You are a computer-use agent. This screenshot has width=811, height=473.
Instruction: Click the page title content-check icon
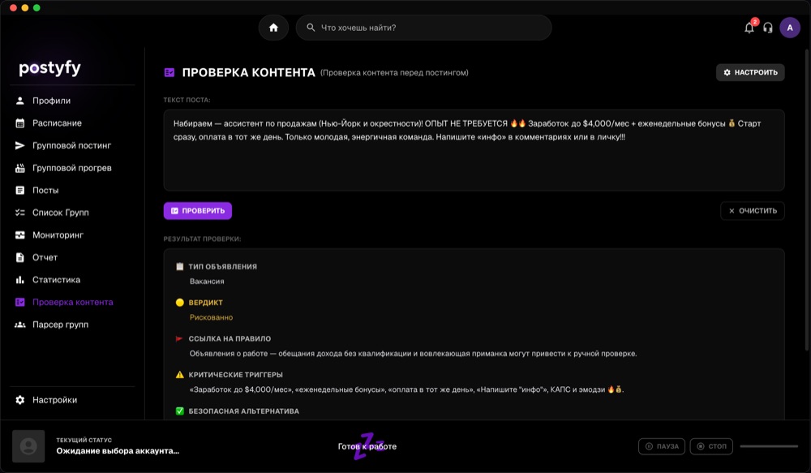(x=169, y=72)
